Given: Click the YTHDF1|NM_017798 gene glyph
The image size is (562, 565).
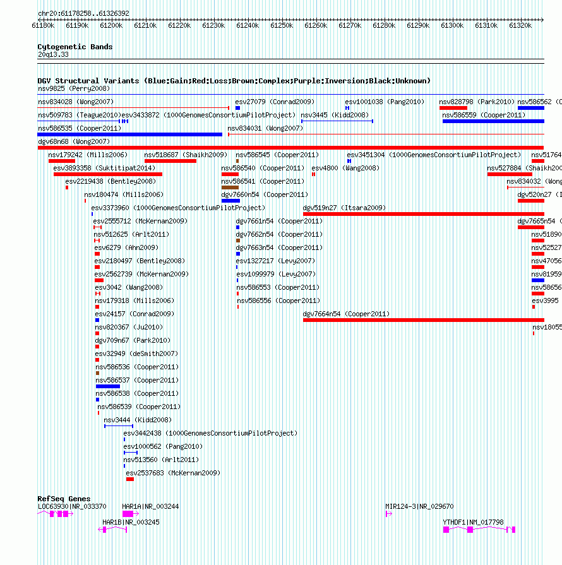Looking at the screenshot, I should tap(479, 530).
